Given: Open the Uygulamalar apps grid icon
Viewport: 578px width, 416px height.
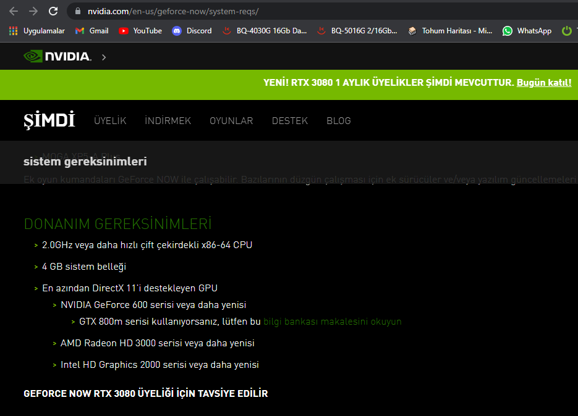Looking at the screenshot, I should point(13,31).
